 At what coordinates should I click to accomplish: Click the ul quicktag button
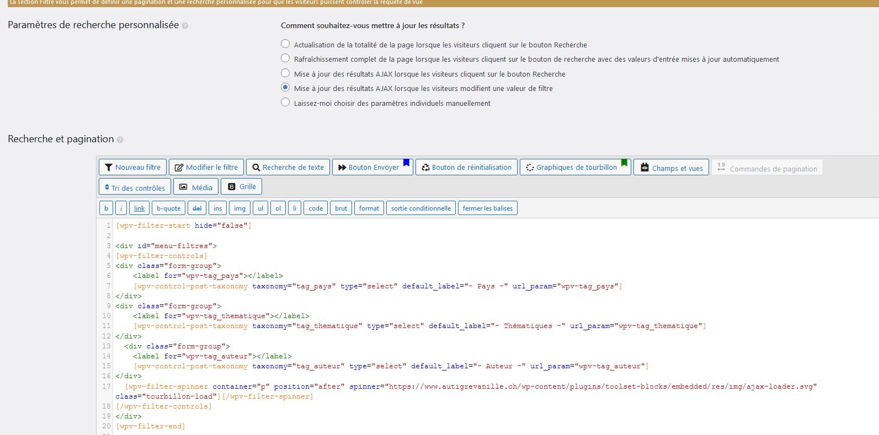click(260, 208)
